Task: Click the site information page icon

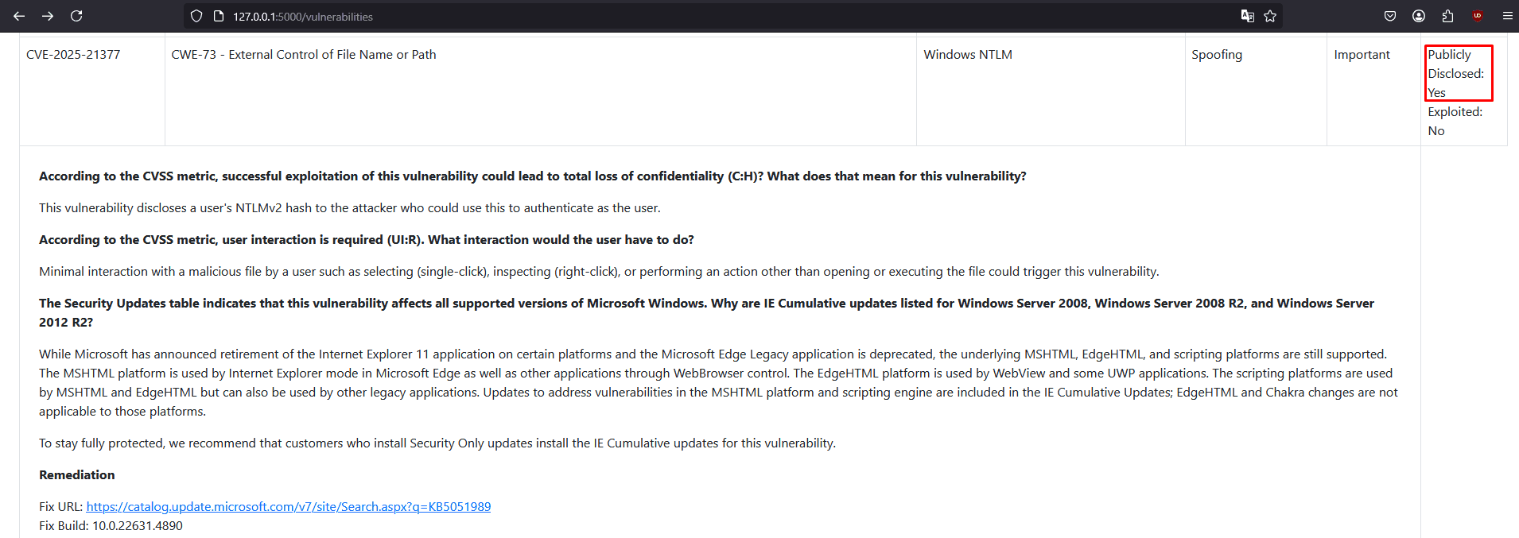Action: 219,16
